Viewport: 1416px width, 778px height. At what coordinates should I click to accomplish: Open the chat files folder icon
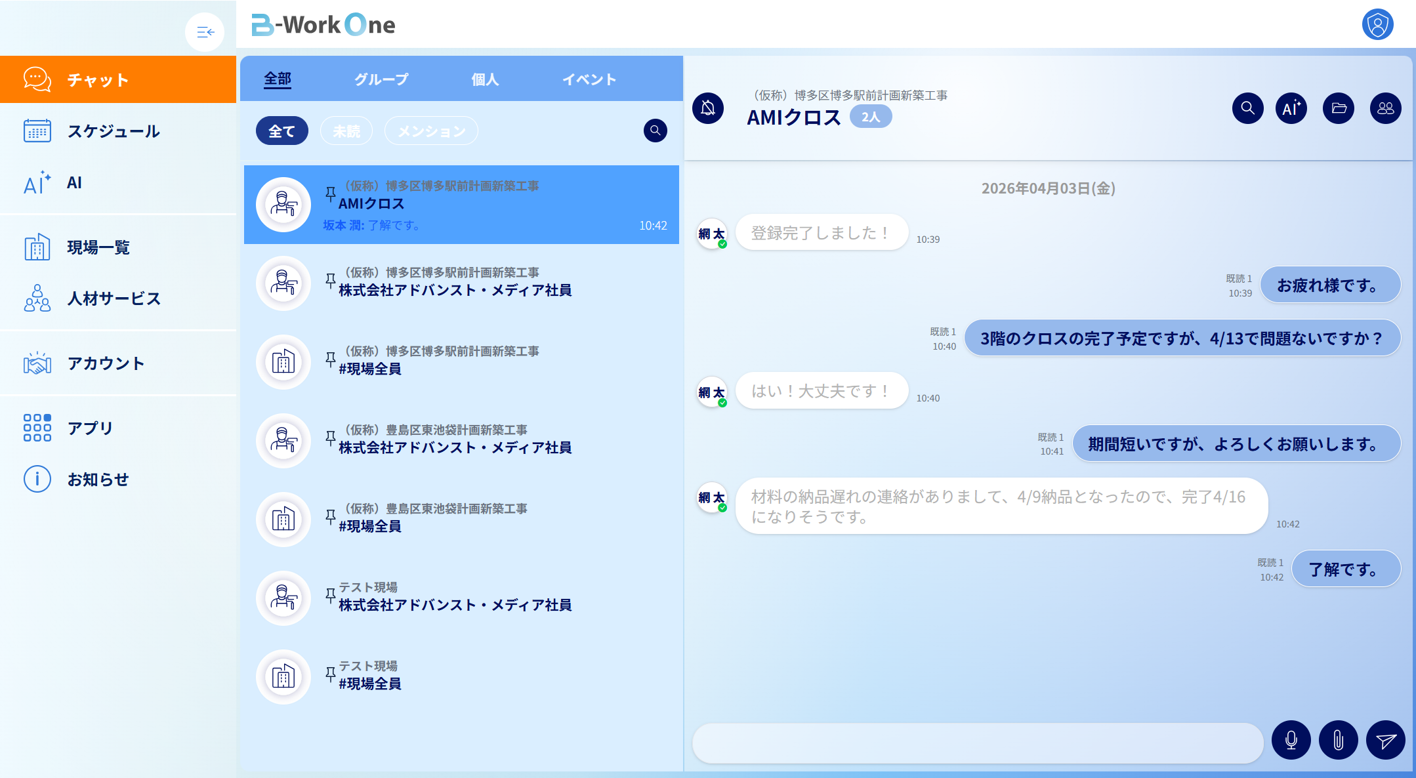(1339, 108)
